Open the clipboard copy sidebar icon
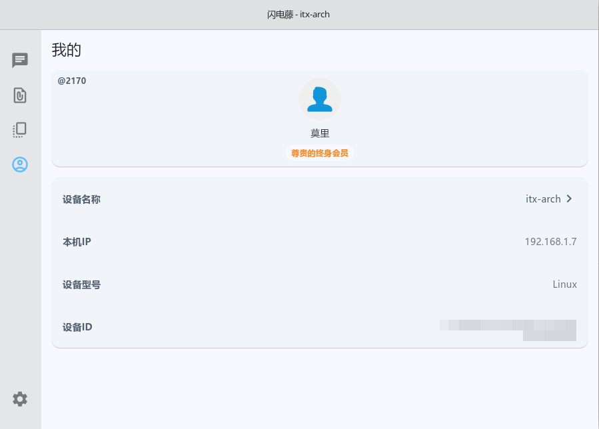Image resolution: width=599 pixels, height=429 pixels. [x=20, y=130]
